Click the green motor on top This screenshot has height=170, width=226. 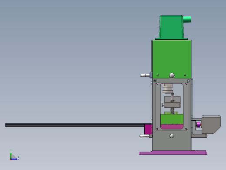pyautogui.click(x=171, y=27)
